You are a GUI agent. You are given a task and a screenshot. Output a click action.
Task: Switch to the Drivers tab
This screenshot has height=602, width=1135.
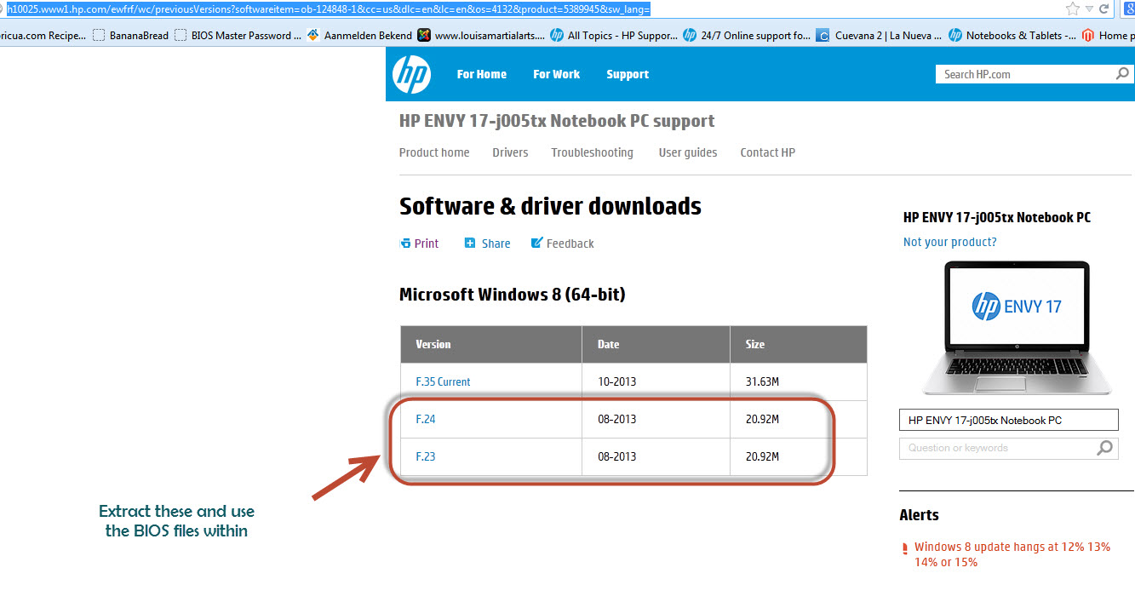pos(510,152)
